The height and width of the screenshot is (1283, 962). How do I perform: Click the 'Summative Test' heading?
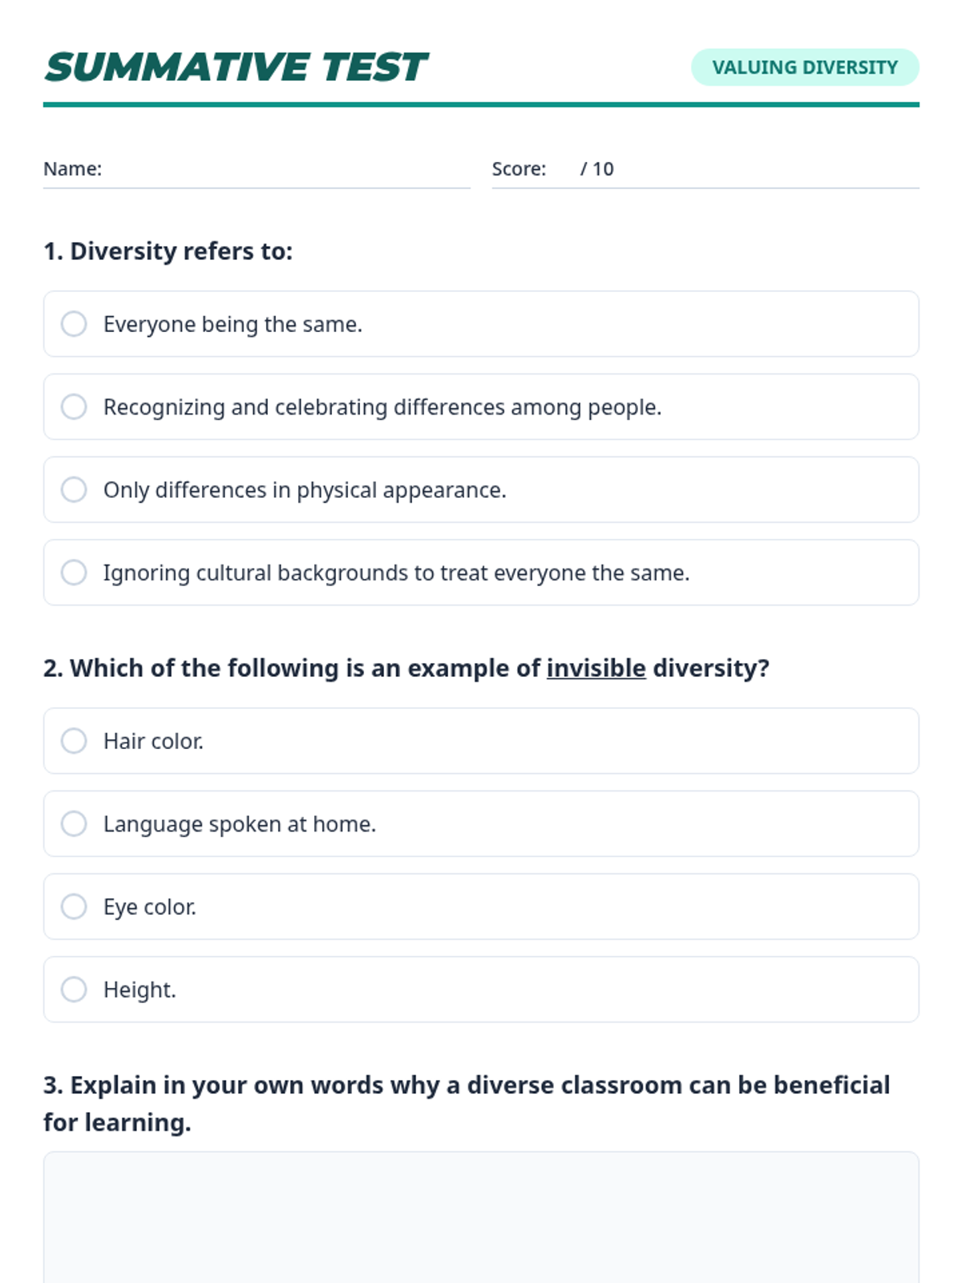pyautogui.click(x=236, y=67)
